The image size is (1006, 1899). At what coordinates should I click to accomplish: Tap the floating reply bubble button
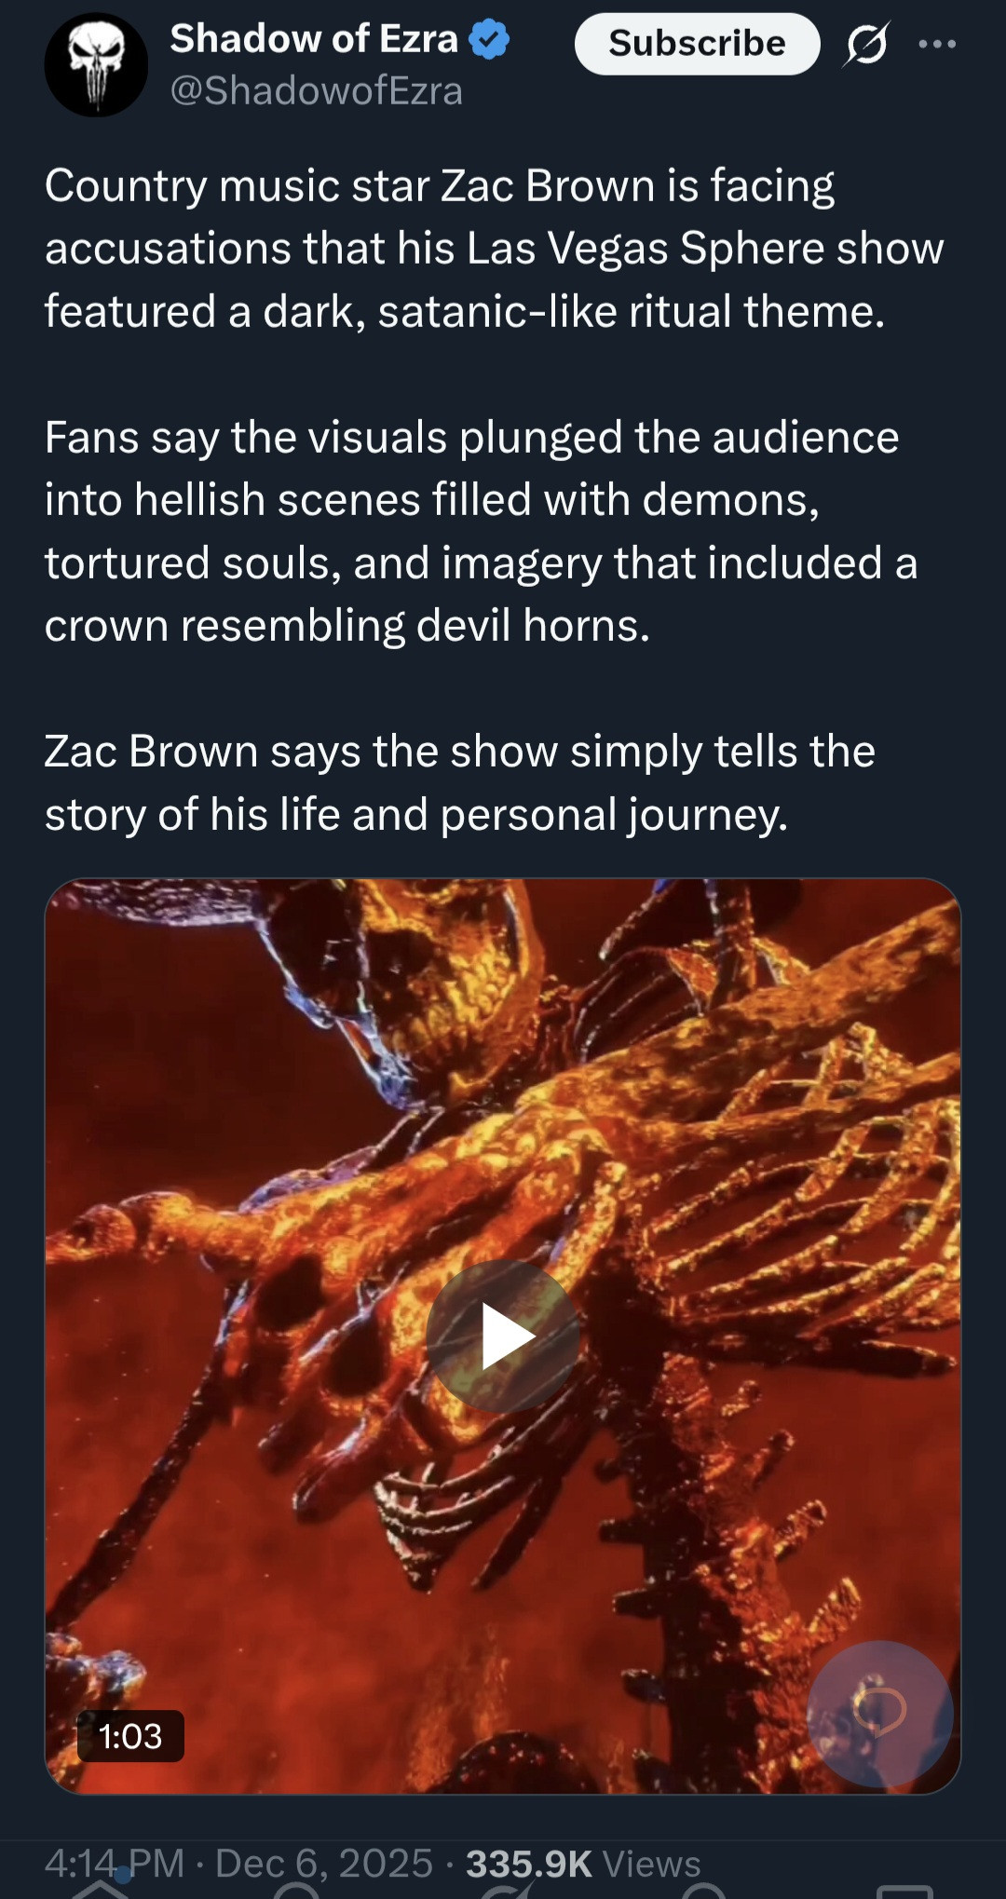tap(879, 1714)
